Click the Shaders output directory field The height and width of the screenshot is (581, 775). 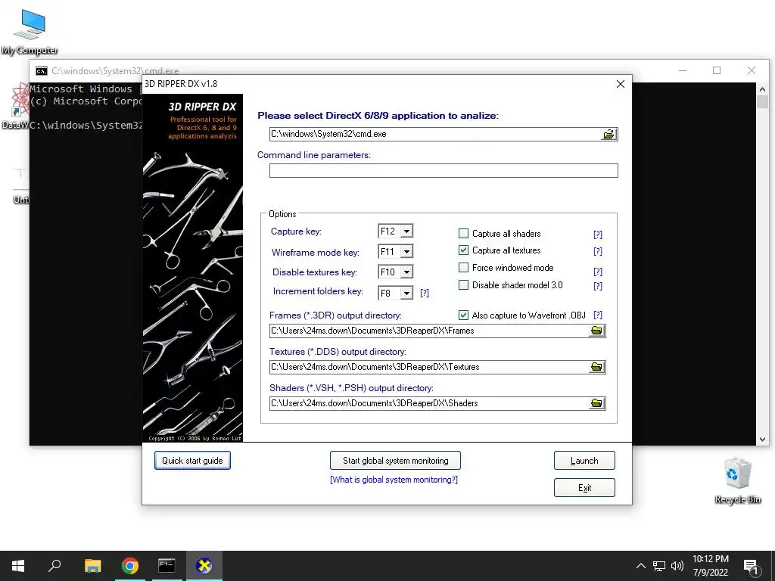[429, 403]
